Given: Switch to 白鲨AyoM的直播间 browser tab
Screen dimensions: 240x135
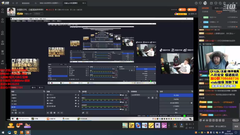Looking at the screenshot, I should coord(74,3).
